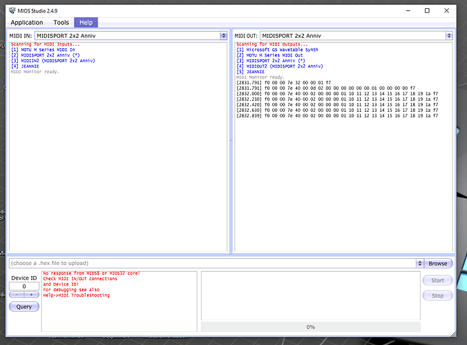Click the first [2831.791] sysex line ending 01 f7
The height and width of the screenshot is (345, 467).
pos(283,83)
